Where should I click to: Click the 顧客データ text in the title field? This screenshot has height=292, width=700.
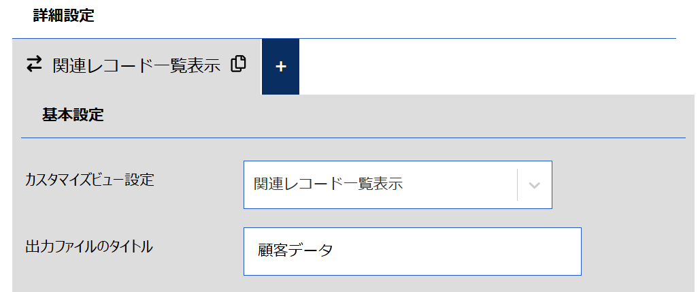click(295, 251)
